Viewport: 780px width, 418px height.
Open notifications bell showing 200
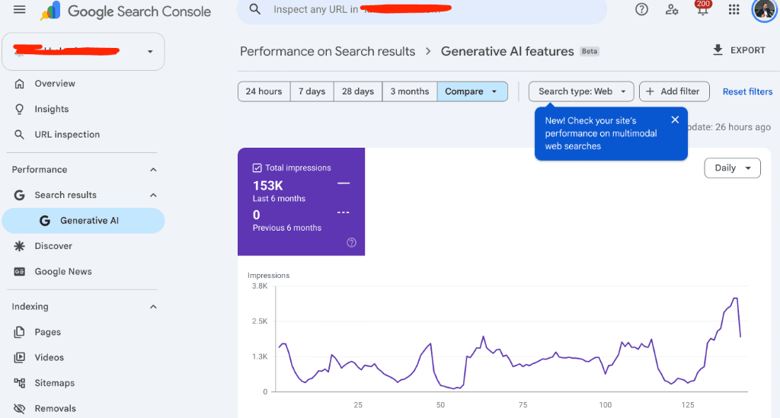tap(702, 8)
